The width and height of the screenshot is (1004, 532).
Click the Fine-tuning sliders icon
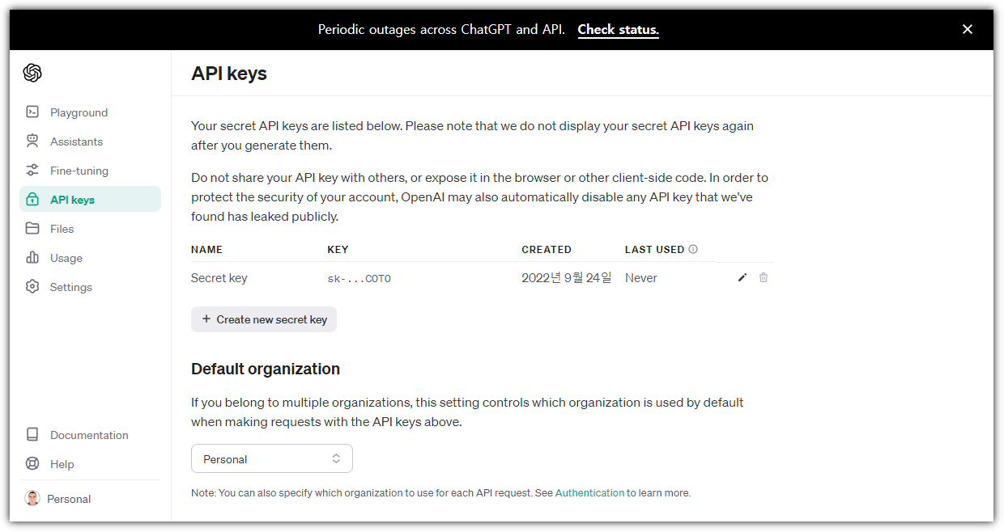[32, 171]
